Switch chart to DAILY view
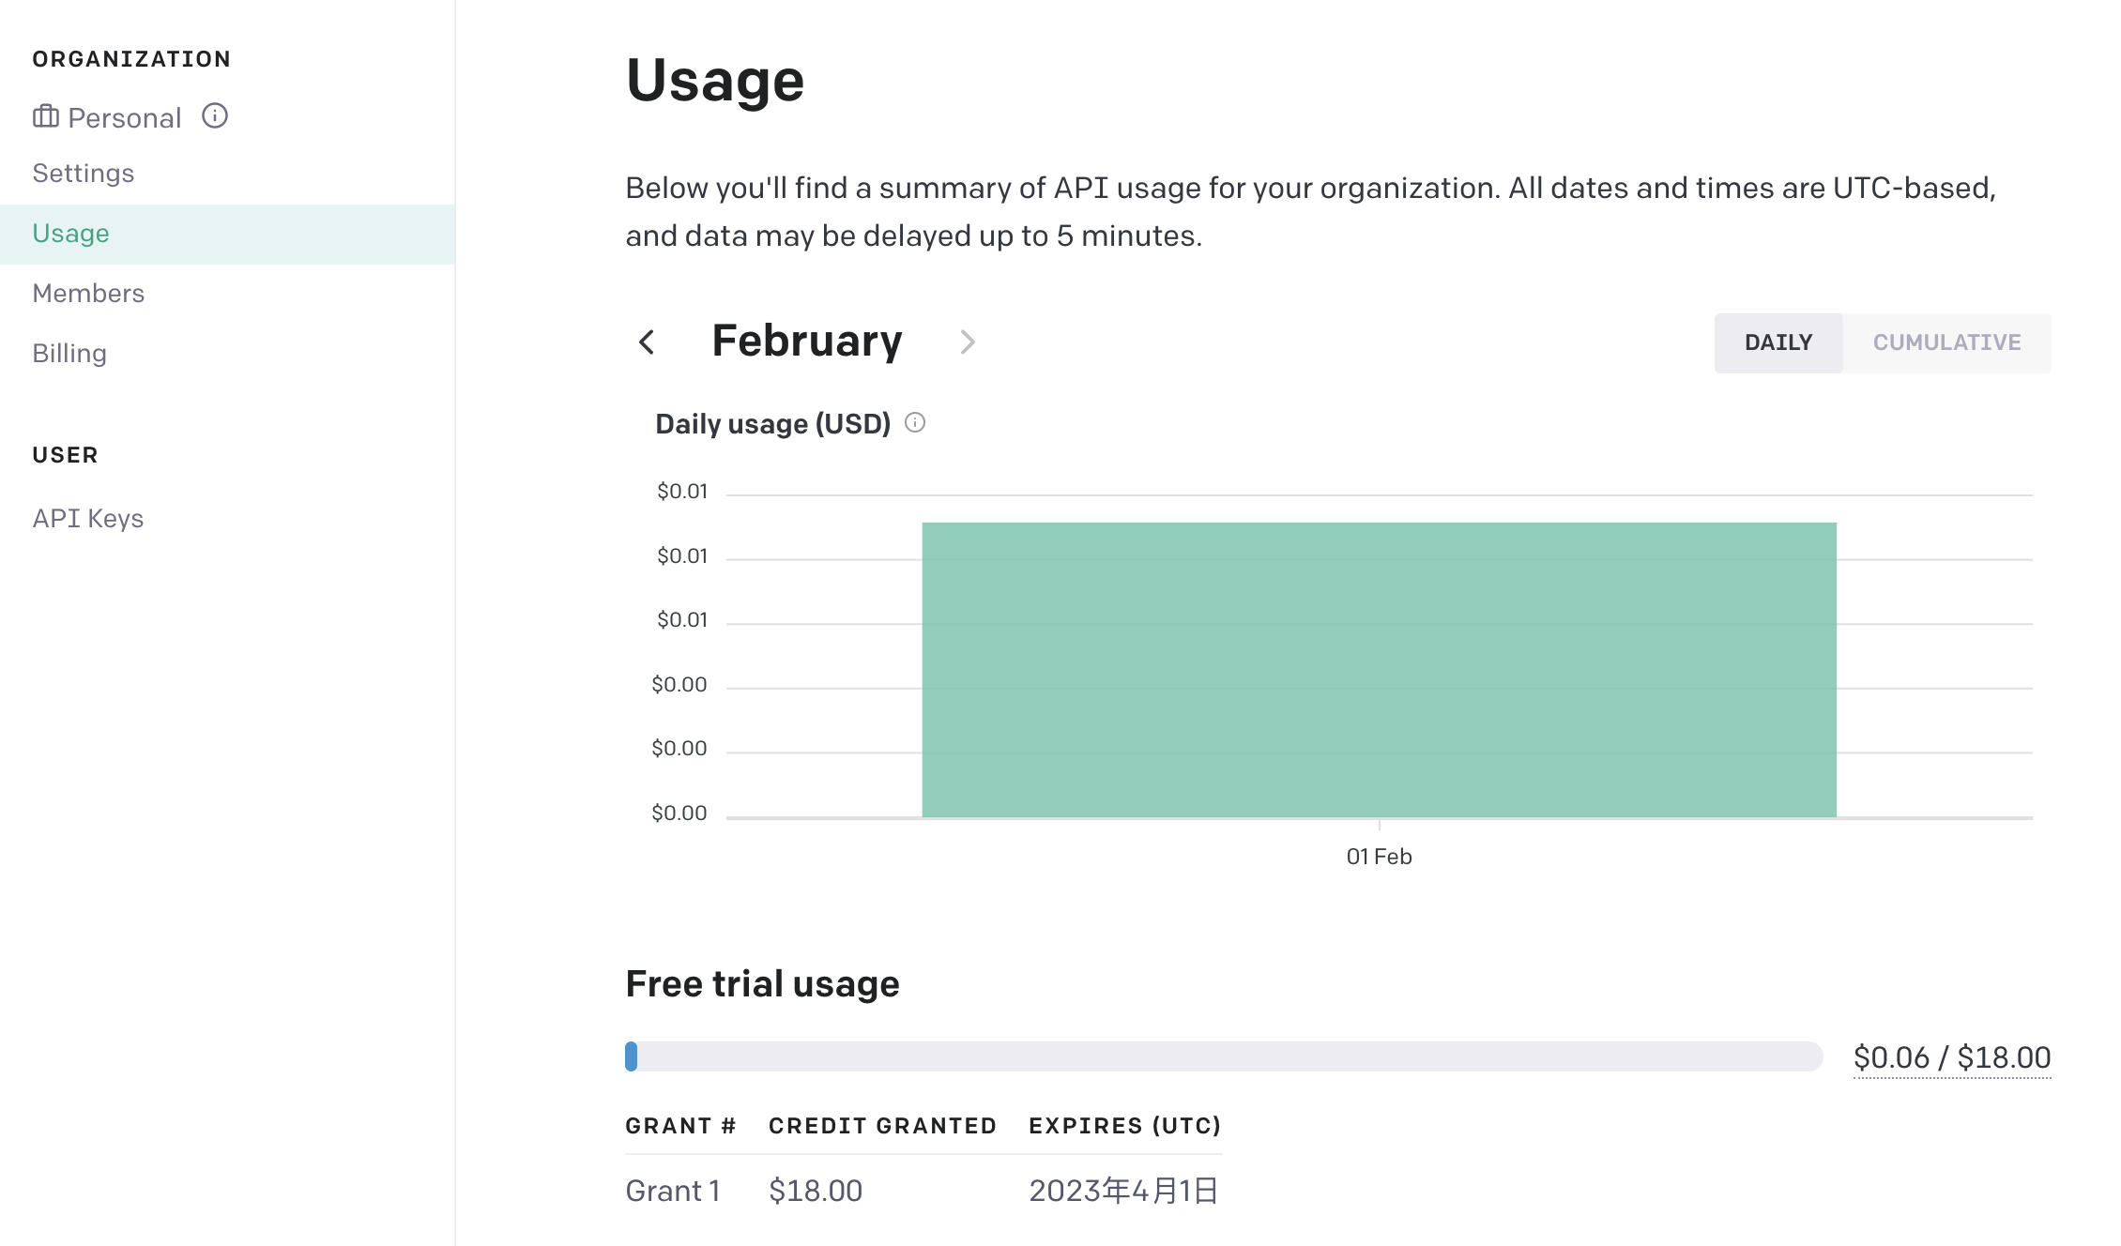2121x1246 pixels. pyautogui.click(x=1778, y=342)
